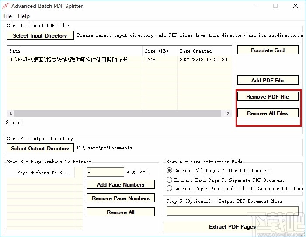
Task: Click the C:\Users\pc\Documents output path text
Action: click(x=104, y=148)
